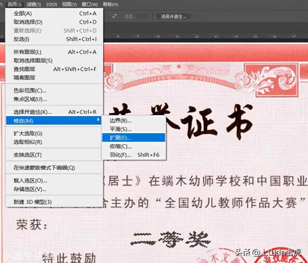Open the Help menu in menu bar
The height and width of the screenshot is (263, 308).
click(110, 4)
